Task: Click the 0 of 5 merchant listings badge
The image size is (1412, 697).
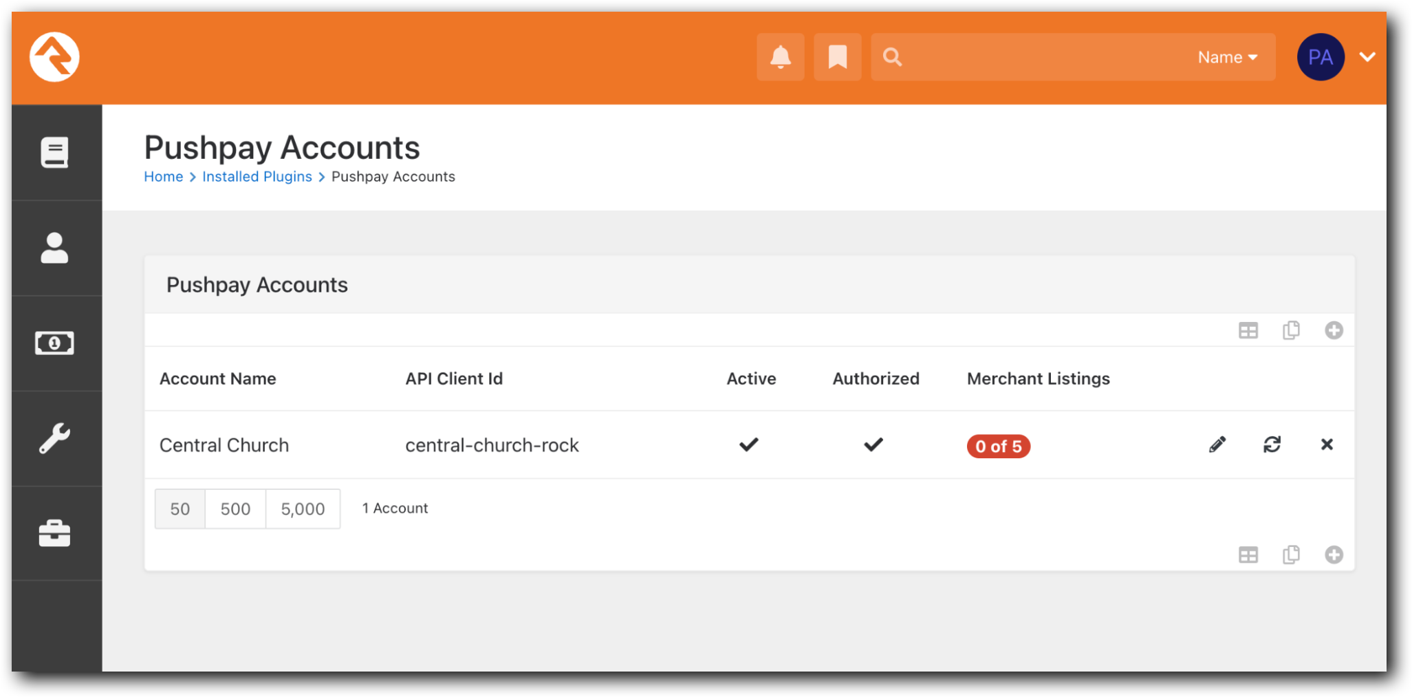Action: pyautogui.click(x=998, y=446)
